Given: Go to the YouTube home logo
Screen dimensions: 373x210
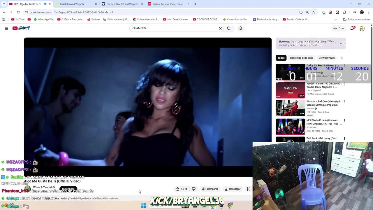Looking at the screenshot, I should tap(21, 28).
